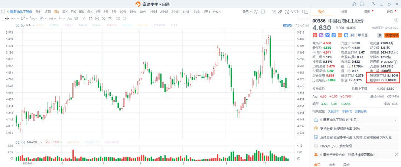Select the angle drawing tool

(84, 18)
